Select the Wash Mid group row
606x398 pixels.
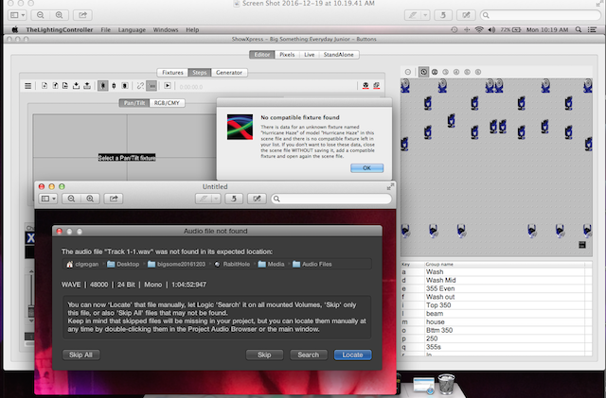496,280
